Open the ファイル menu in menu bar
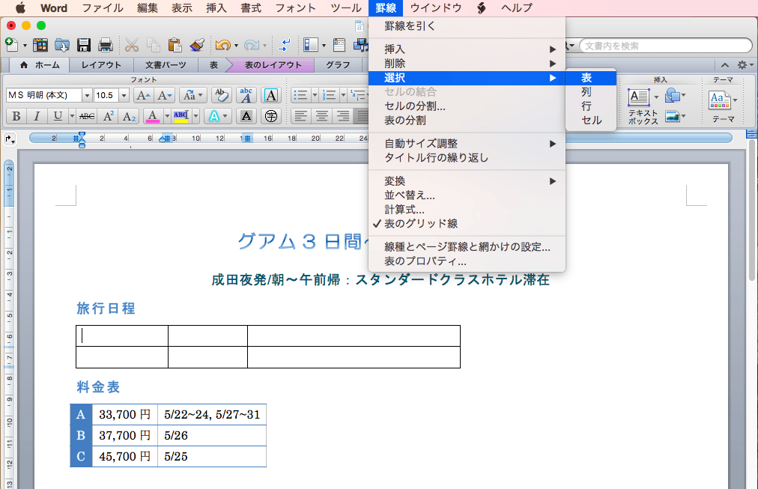Image resolution: width=758 pixels, height=489 pixels. [x=103, y=7]
